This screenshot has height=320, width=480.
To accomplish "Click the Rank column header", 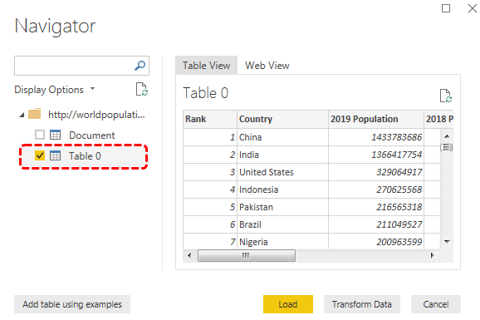I will point(210,119).
